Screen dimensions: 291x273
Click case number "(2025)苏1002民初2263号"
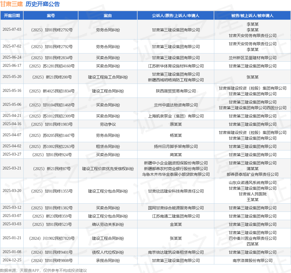pyautogui.click(x=52, y=146)
